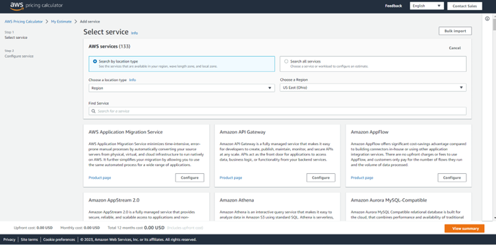Screen dimensions: 496x245
Task: Click breadcrumb chevron after AWS Pricing Calculator
Action: pyautogui.click(x=47, y=22)
